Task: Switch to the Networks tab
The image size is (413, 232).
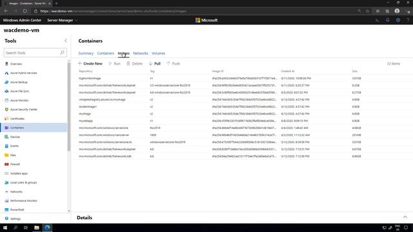Action: [x=141, y=53]
